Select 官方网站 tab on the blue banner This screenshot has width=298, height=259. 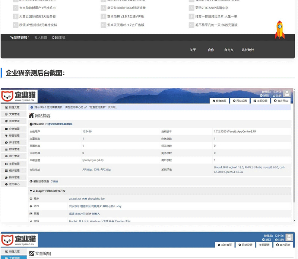(283, 245)
